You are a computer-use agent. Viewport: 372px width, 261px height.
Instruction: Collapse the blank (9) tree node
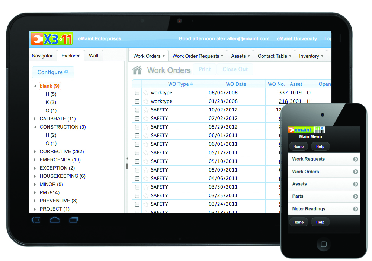35,86
